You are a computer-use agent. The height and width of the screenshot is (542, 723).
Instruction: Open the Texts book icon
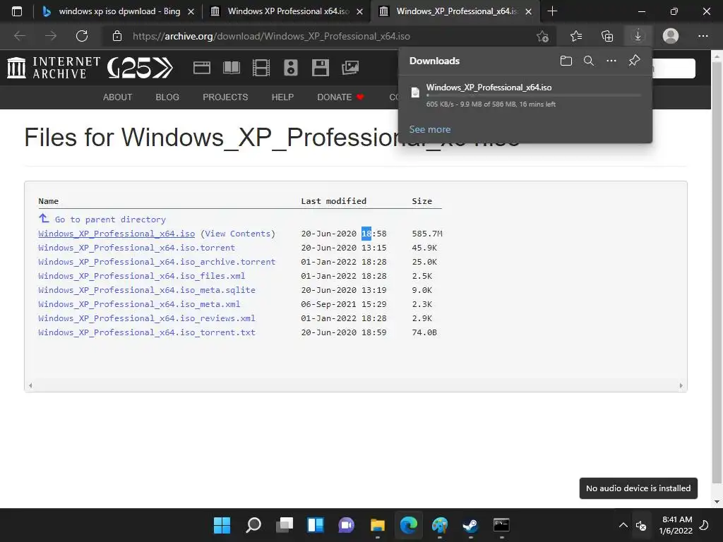coord(232,68)
